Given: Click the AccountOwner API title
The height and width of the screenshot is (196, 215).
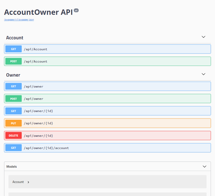Looking at the screenshot, I should point(38,12).
